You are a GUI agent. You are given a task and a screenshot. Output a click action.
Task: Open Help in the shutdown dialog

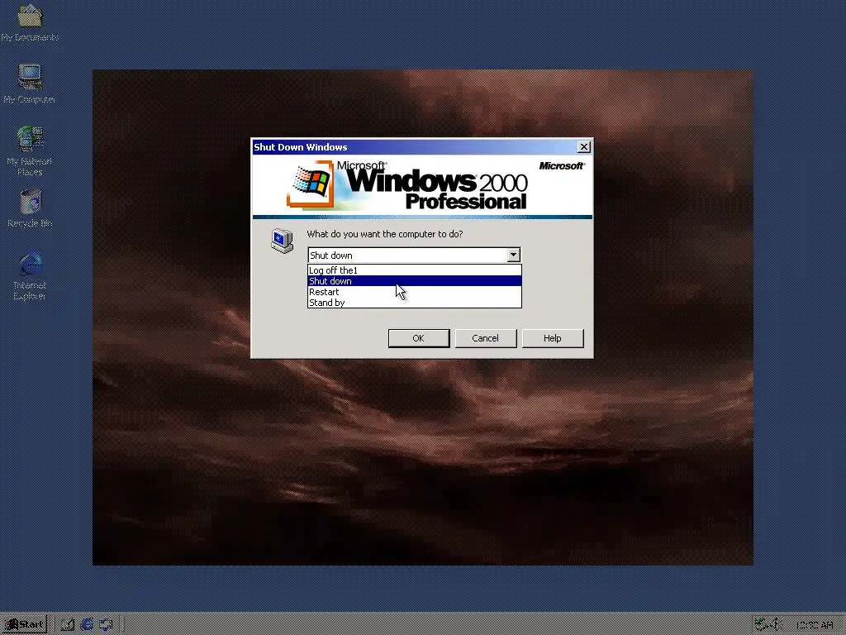(x=553, y=338)
